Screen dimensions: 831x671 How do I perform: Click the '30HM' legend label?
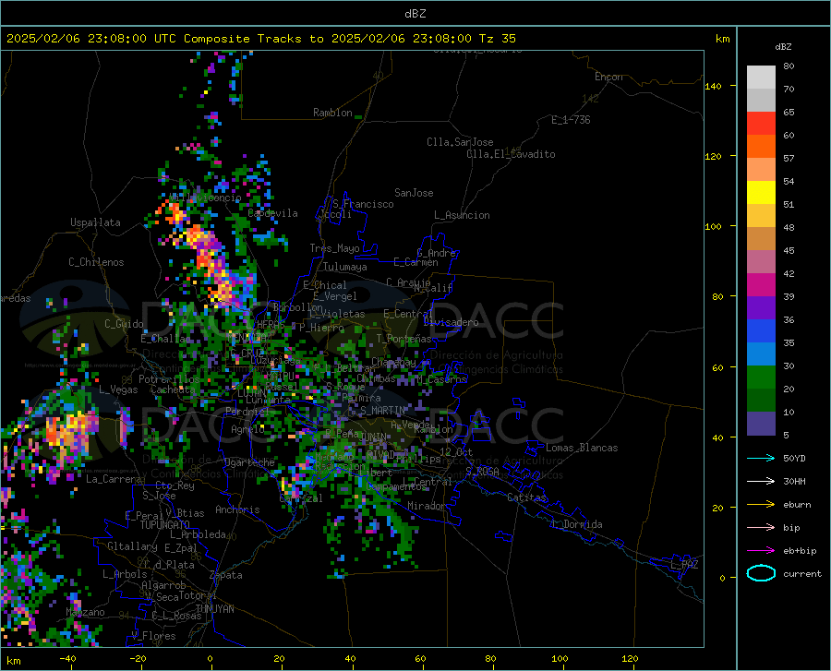794,482
